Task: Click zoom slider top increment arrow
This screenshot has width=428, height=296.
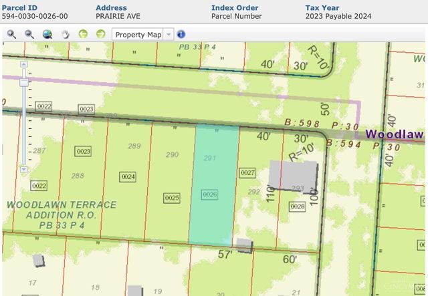Action: tap(24, 64)
